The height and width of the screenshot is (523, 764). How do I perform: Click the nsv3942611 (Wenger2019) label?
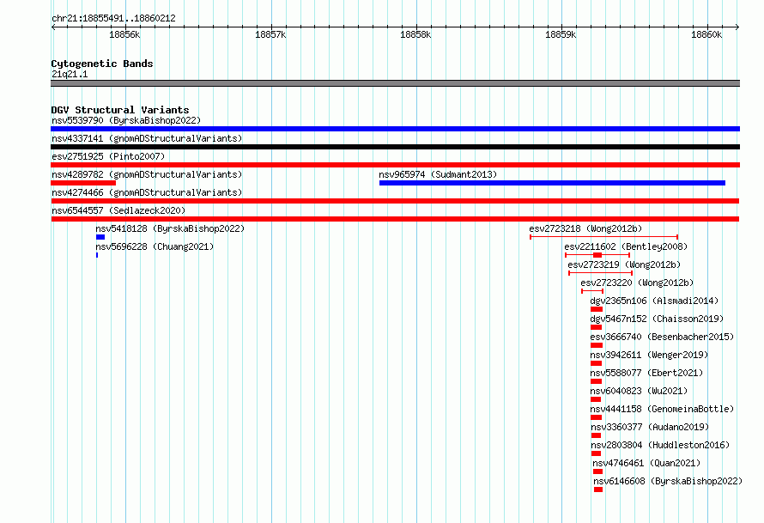pyautogui.click(x=649, y=355)
